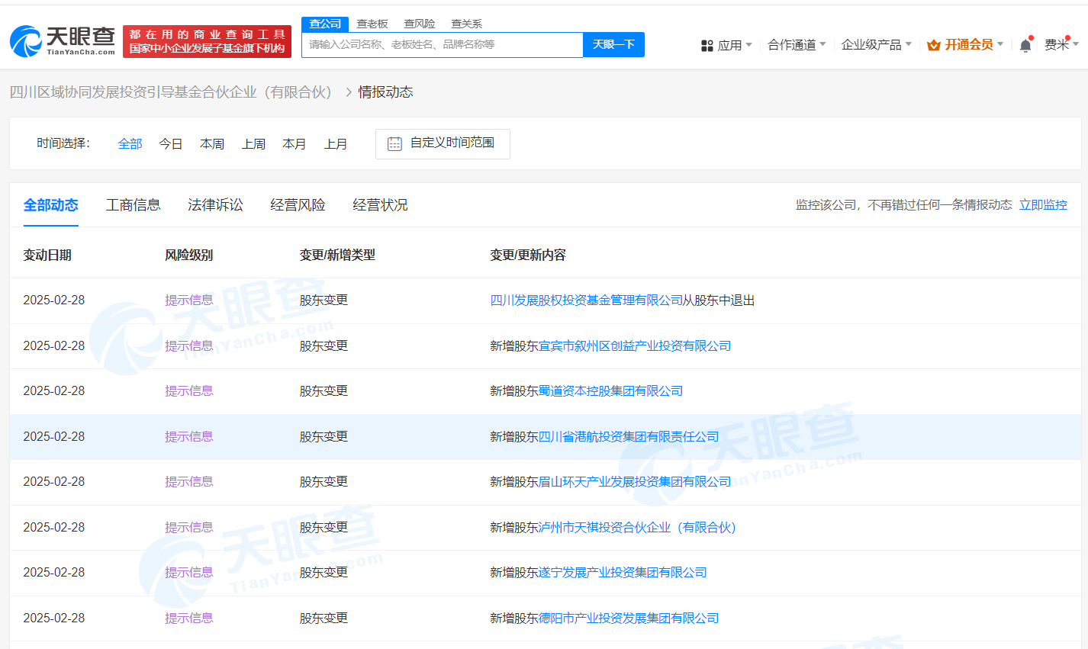This screenshot has width=1088, height=649.
Task: Expand the 合作通道 dropdown
Action: 796,45
